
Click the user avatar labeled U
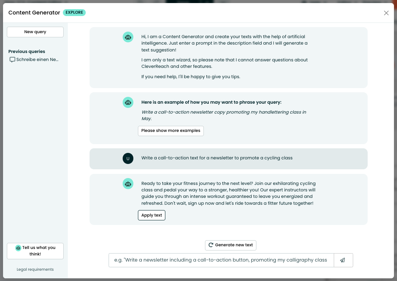point(128,158)
